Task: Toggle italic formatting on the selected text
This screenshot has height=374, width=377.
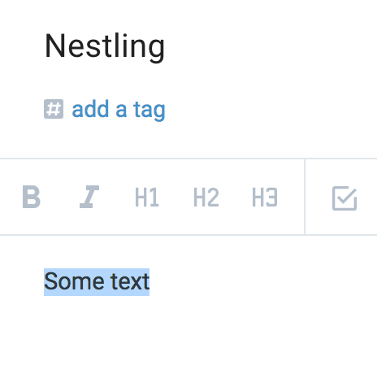Action: coord(89,197)
